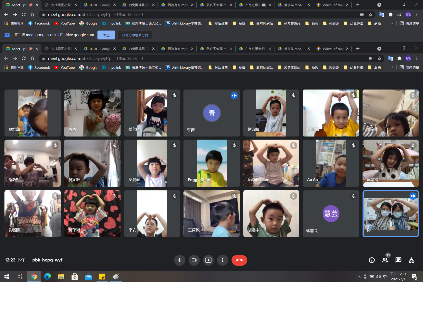Toggle the 中 input method indicator
The image size is (423, 326).
tap(385, 277)
